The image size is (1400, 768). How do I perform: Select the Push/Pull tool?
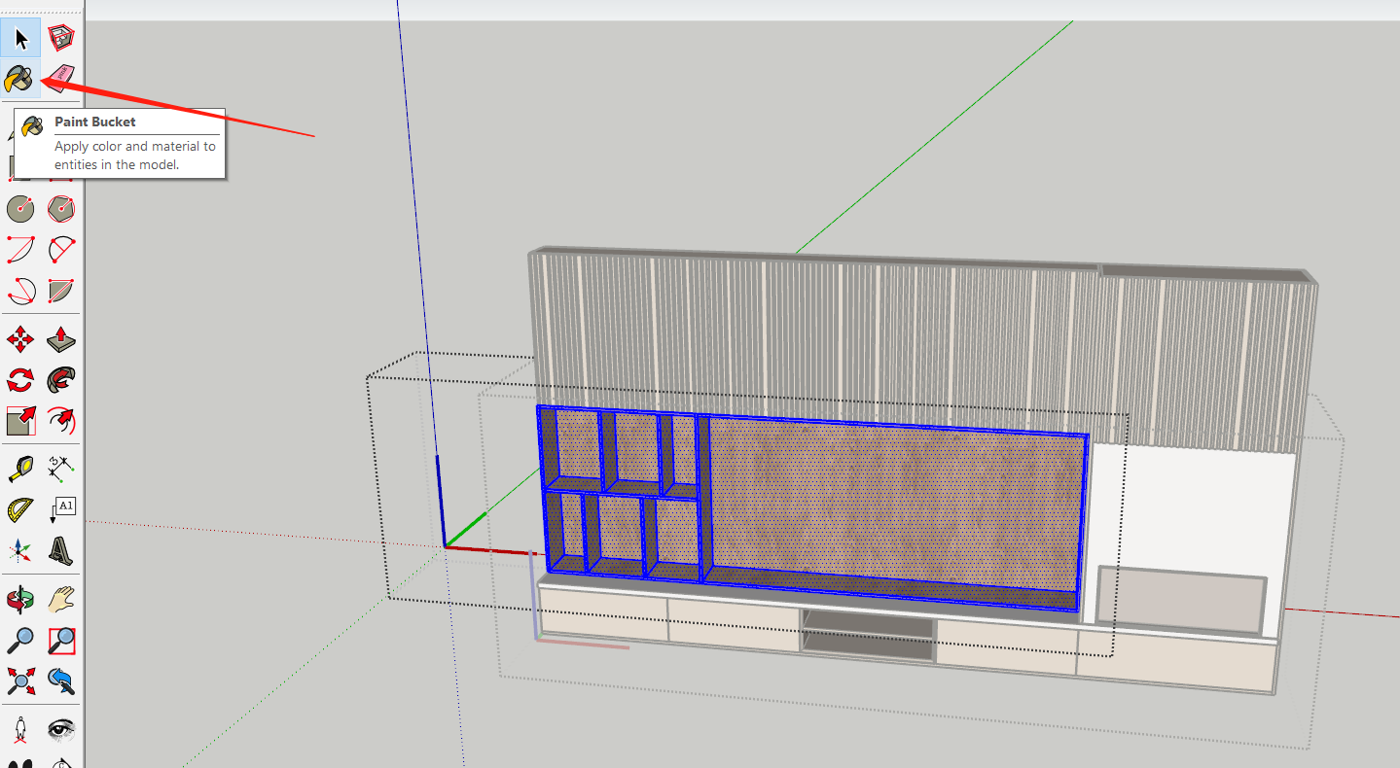coord(61,339)
